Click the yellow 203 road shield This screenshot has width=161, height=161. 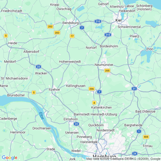[57, 33]
